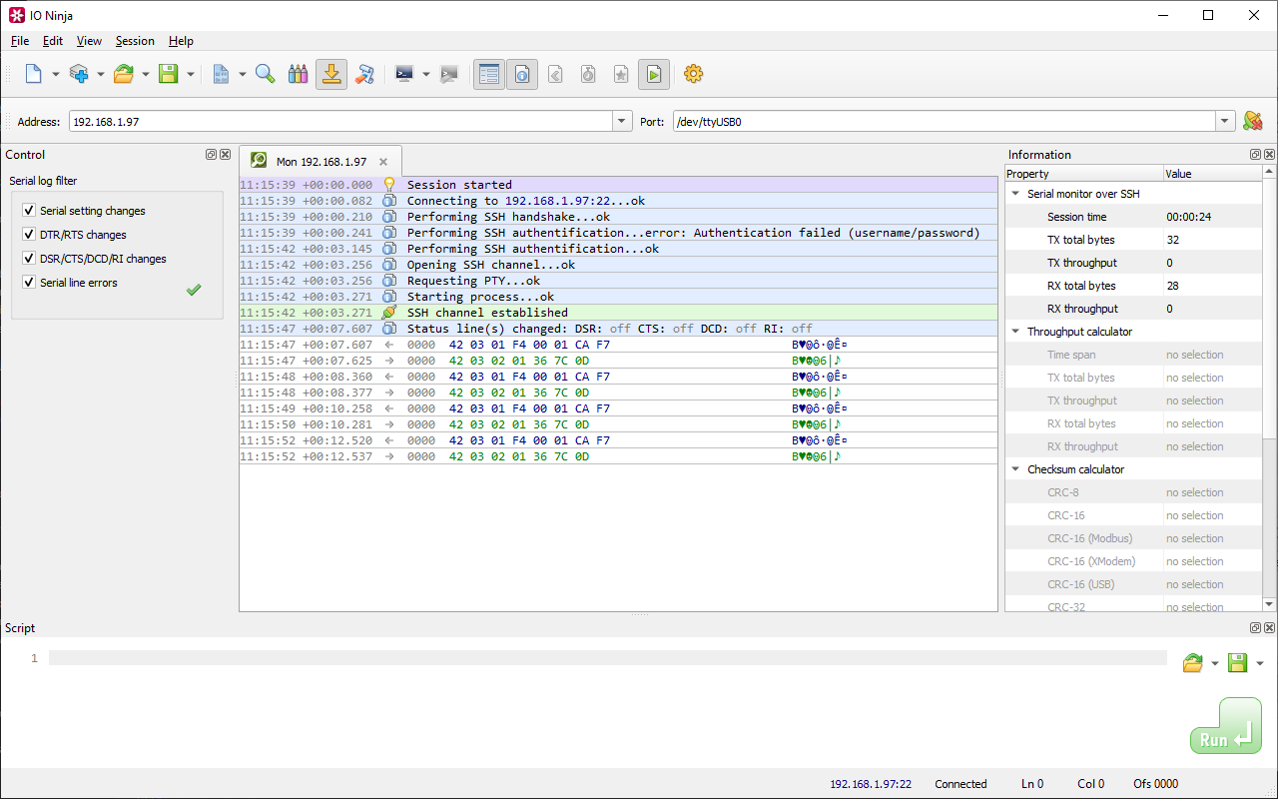This screenshot has width=1278, height=799.
Task: Click the script open folder icon
Action: 1192,663
